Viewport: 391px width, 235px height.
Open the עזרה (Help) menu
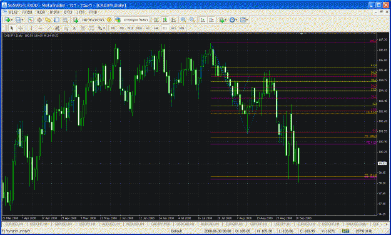pyautogui.click(x=93, y=12)
